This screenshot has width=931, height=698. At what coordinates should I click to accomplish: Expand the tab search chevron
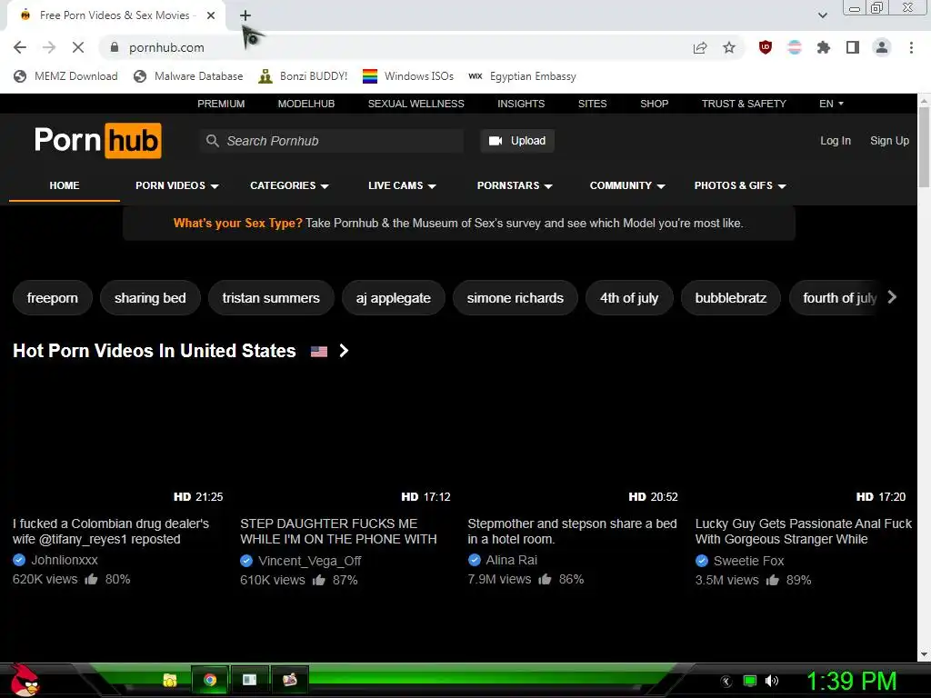[x=822, y=15]
